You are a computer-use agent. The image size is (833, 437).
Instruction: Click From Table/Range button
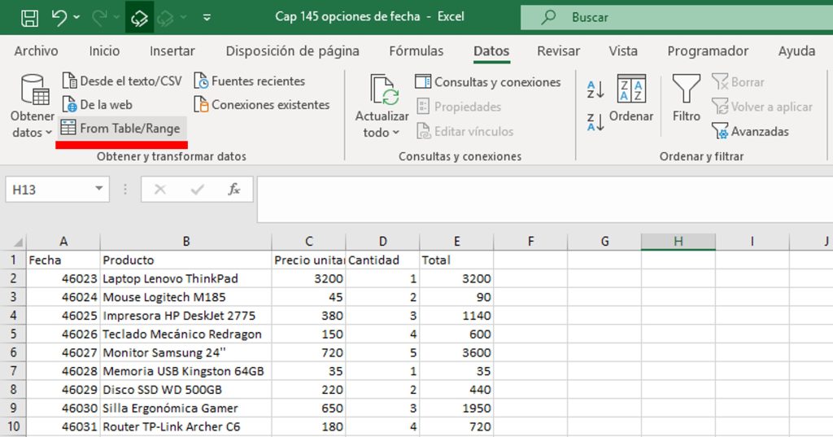pyautogui.click(x=121, y=128)
